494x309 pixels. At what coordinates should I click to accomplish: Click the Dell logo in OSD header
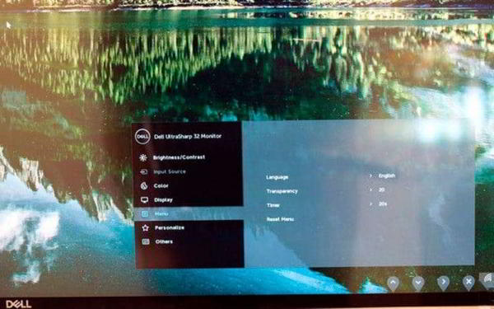pyautogui.click(x=142, y=137)
